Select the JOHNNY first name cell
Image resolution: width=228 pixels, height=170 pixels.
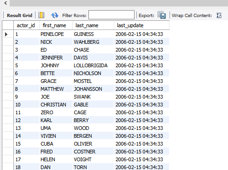tap(56, 65)
